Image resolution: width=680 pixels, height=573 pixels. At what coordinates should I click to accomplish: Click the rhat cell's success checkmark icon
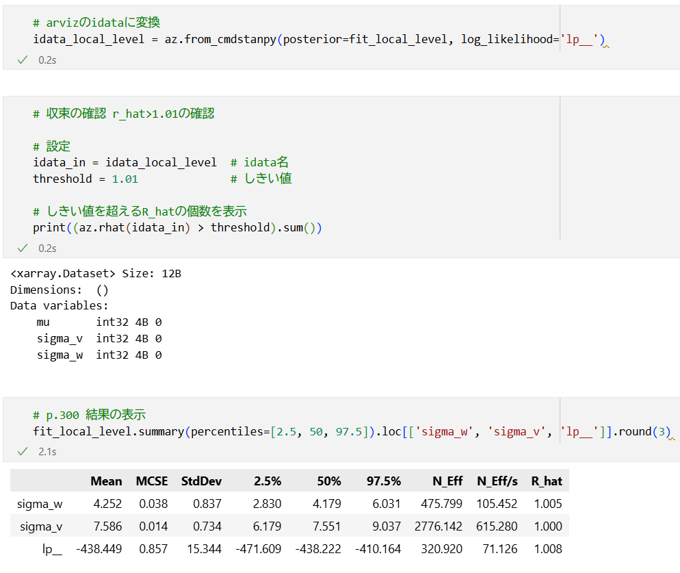[x=22, y=249]
